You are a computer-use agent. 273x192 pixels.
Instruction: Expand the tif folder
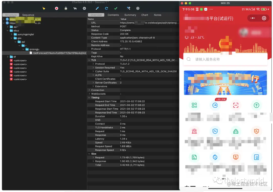point(8,57)
